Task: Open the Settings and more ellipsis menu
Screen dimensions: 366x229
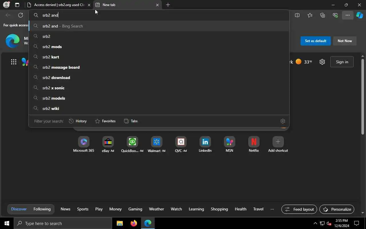Action: pyautogui.click(x=348, y=15)
